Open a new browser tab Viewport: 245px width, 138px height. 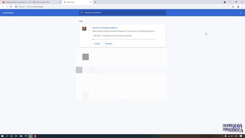point(95,2)
